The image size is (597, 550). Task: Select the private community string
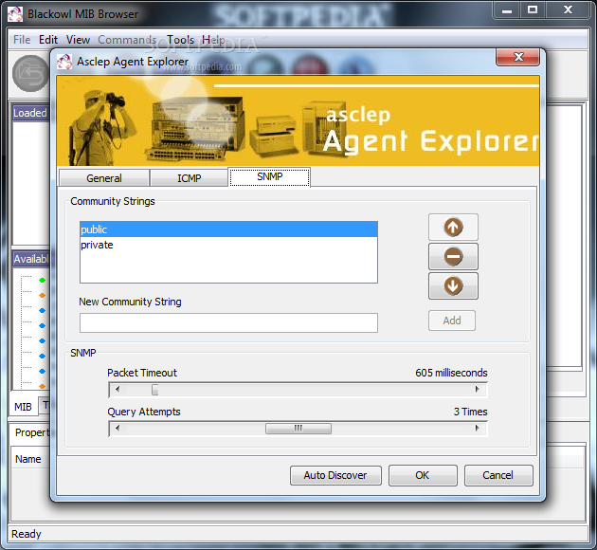[x=228, y=245]
